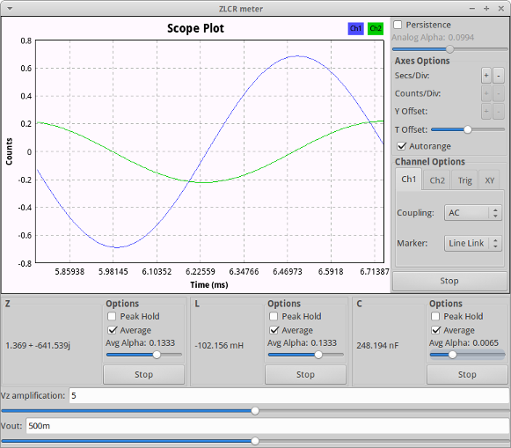The image size is (511, 448).
Task: Click the Counts/Div plus button
Action: click(x=485, y=94)
